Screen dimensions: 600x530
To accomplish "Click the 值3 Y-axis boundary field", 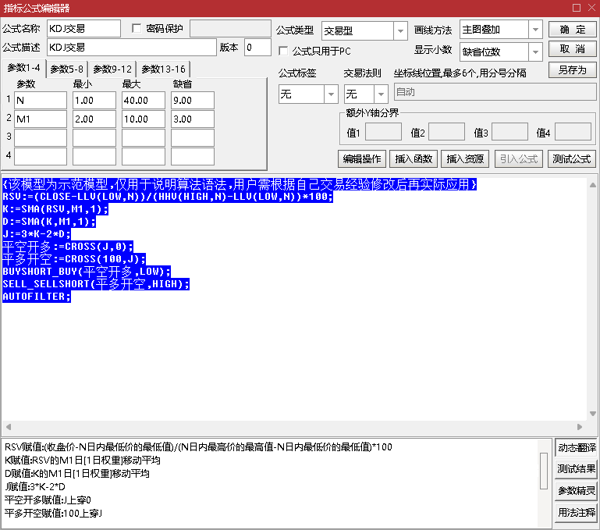I will coord(509,132).
